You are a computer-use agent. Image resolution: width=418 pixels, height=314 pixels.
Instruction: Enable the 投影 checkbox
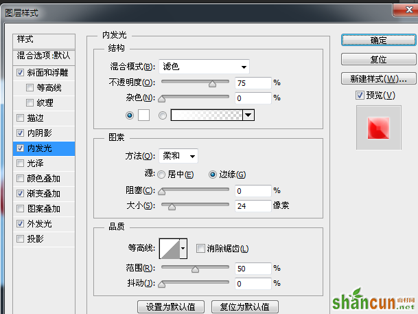[x=20, y=239]
